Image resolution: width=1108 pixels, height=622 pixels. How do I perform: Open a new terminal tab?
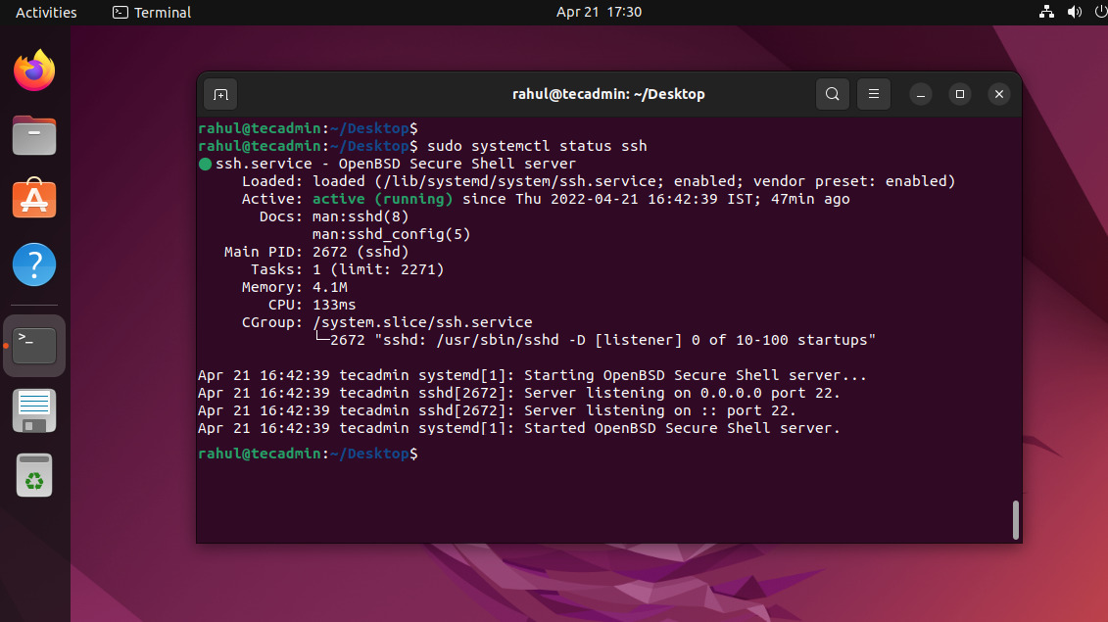click(220, 94)
